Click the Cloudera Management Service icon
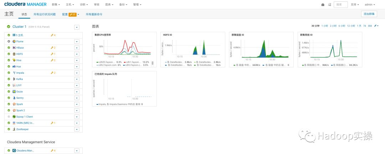Viewport: 385px width, 154px height. pos(14,150)
